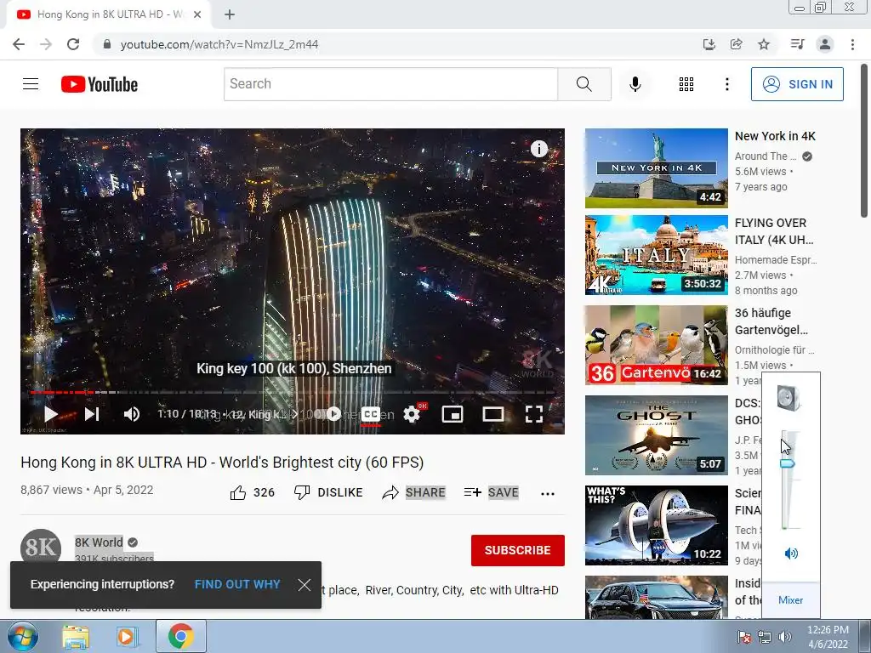Click FIND OUT WHY link
The image size is (871, 653).
[x=237, y=584]
